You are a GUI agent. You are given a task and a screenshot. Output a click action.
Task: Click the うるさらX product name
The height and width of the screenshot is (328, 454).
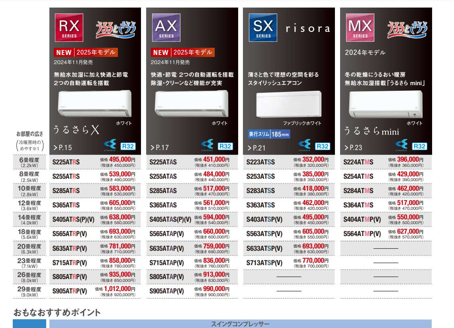click(x=76, y=130)
